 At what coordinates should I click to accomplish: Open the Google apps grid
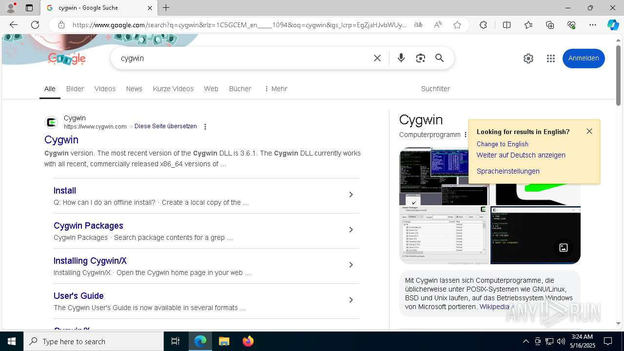tap(551, 58)
